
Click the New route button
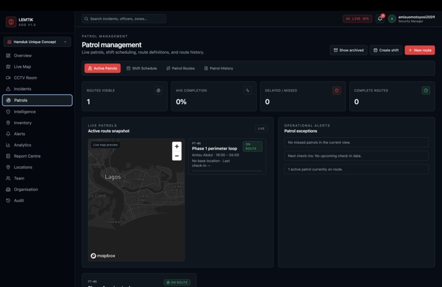coord(420,50)
